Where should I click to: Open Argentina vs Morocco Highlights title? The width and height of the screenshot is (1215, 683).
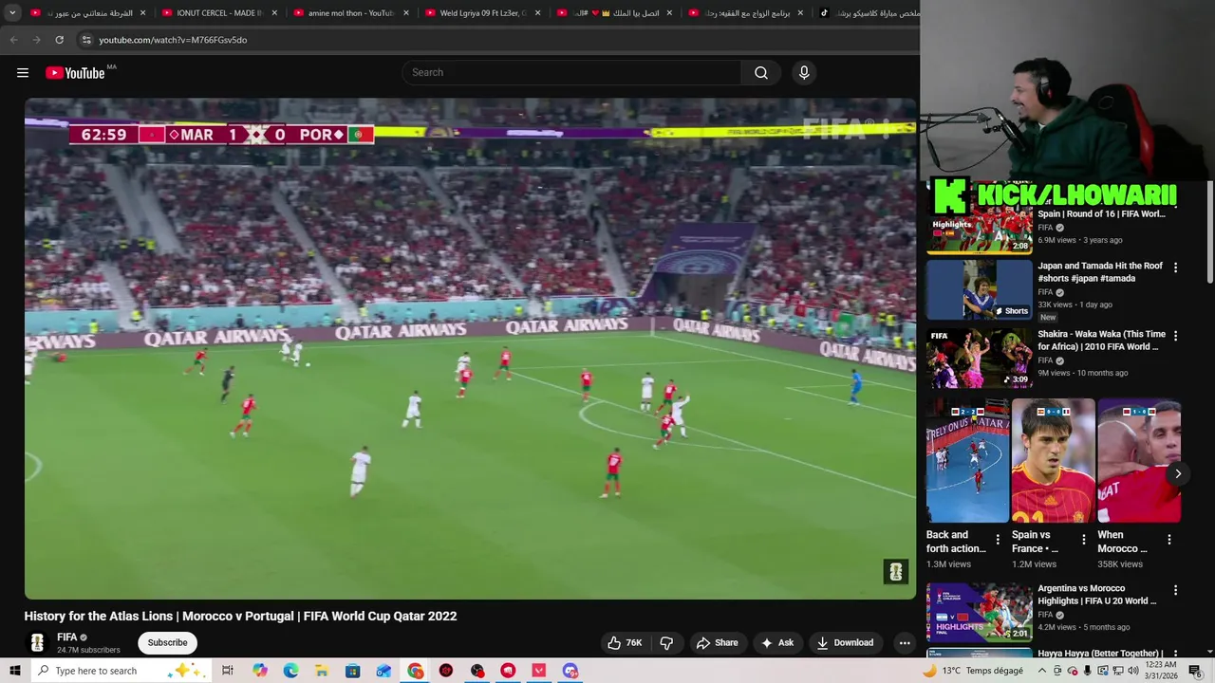[x=1097, y=594]
